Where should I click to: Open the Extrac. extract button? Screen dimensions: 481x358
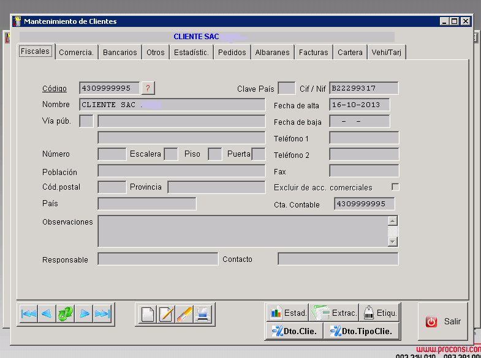click(x=334, y=313)
